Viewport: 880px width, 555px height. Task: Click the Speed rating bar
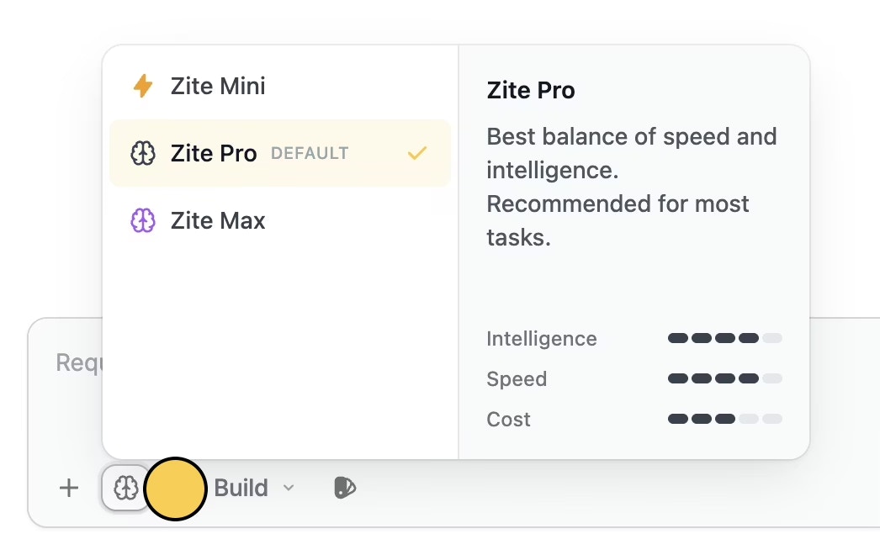[x=724, y=378]
